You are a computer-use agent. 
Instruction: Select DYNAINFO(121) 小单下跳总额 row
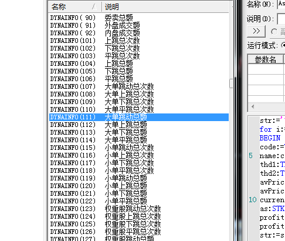(139, 193)
